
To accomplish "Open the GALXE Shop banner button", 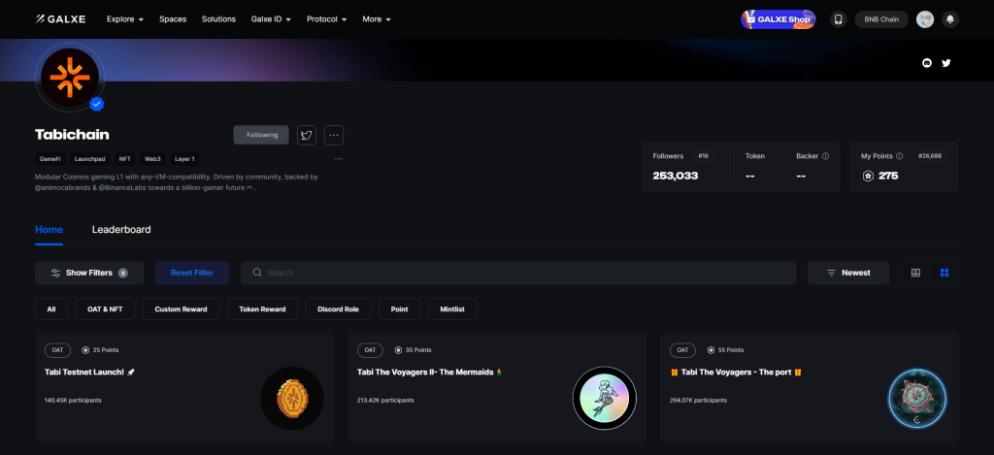I will (x=778, y=19).
